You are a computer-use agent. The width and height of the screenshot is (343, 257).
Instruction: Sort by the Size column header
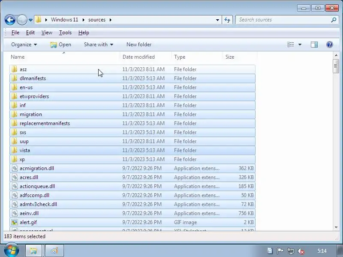[240, 57]
